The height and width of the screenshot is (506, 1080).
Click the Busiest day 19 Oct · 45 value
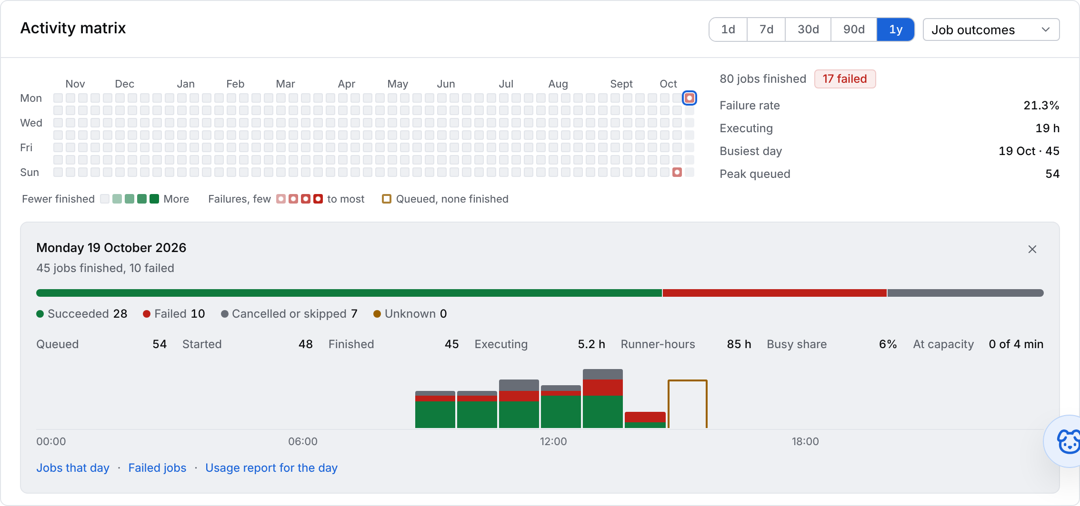click(x=1029, y=151)
